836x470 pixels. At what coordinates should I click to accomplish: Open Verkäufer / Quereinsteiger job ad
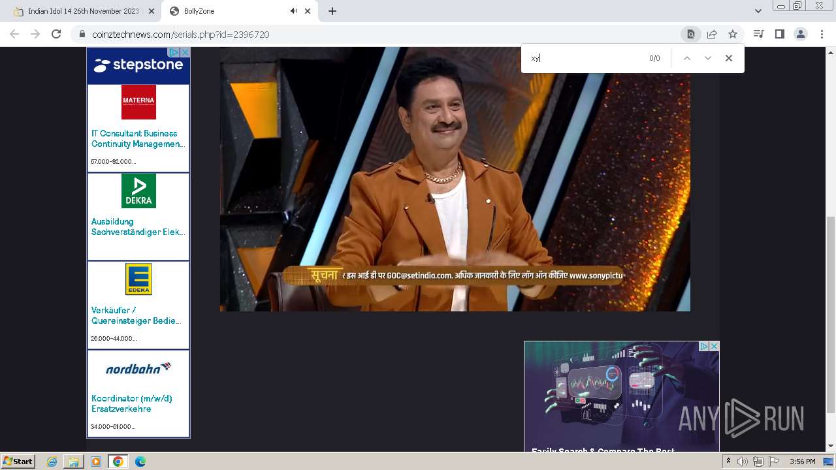click(x=137, y=315)
